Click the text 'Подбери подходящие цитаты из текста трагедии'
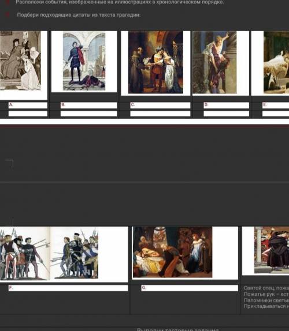 (79, 15)
